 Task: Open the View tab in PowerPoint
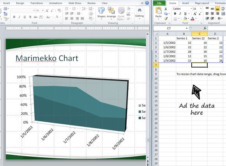[104, 3]
